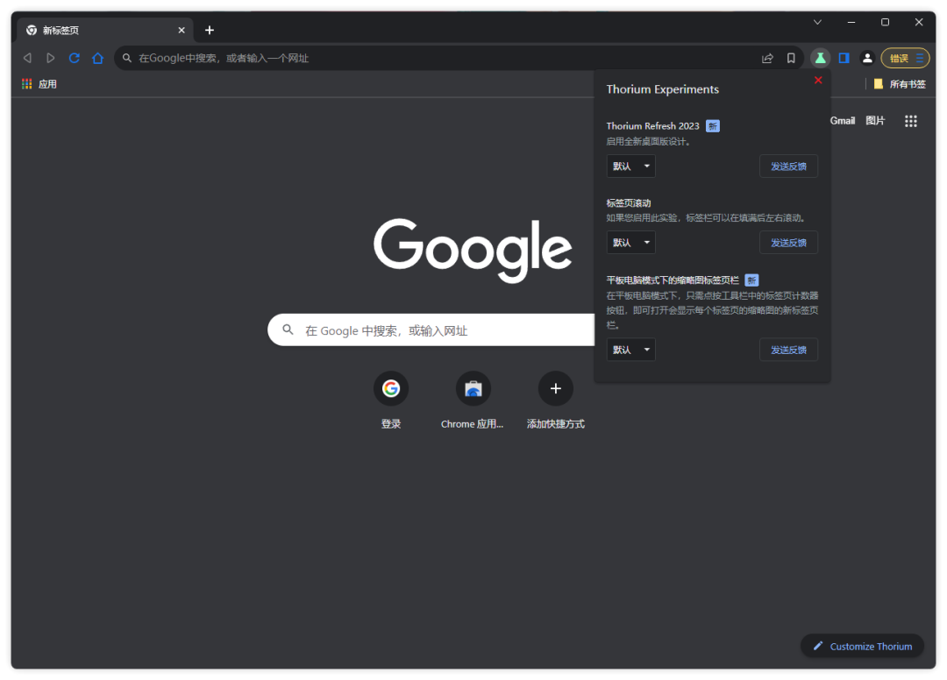Close the 新标签页 tab
Viewport: 947px width, 680px height.
point(182,30)
